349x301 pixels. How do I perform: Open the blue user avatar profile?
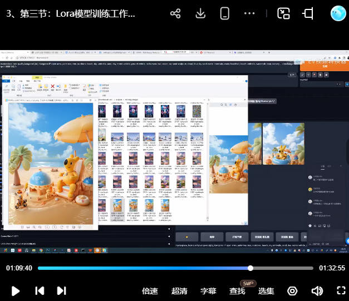point(338,13)
